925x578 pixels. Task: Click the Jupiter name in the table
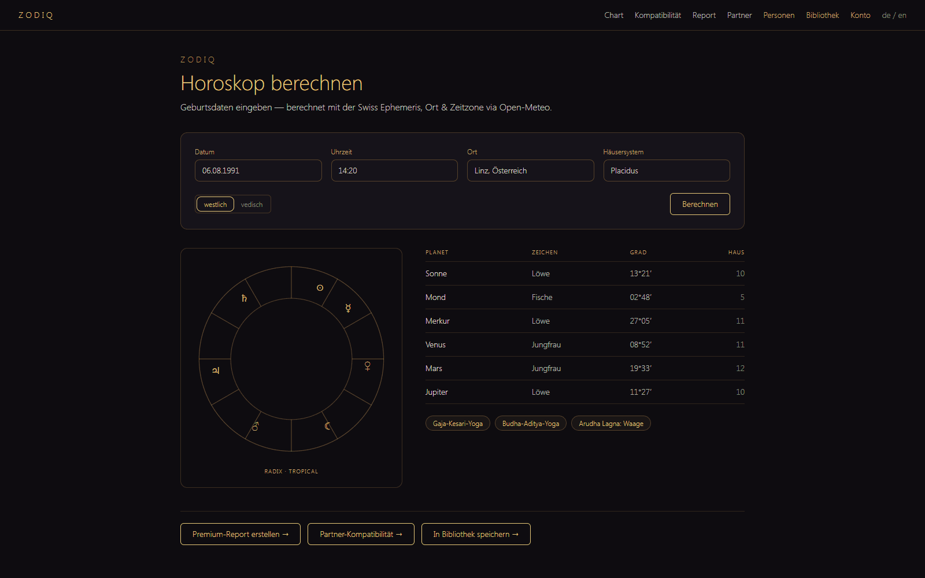(x=436, y=392)
